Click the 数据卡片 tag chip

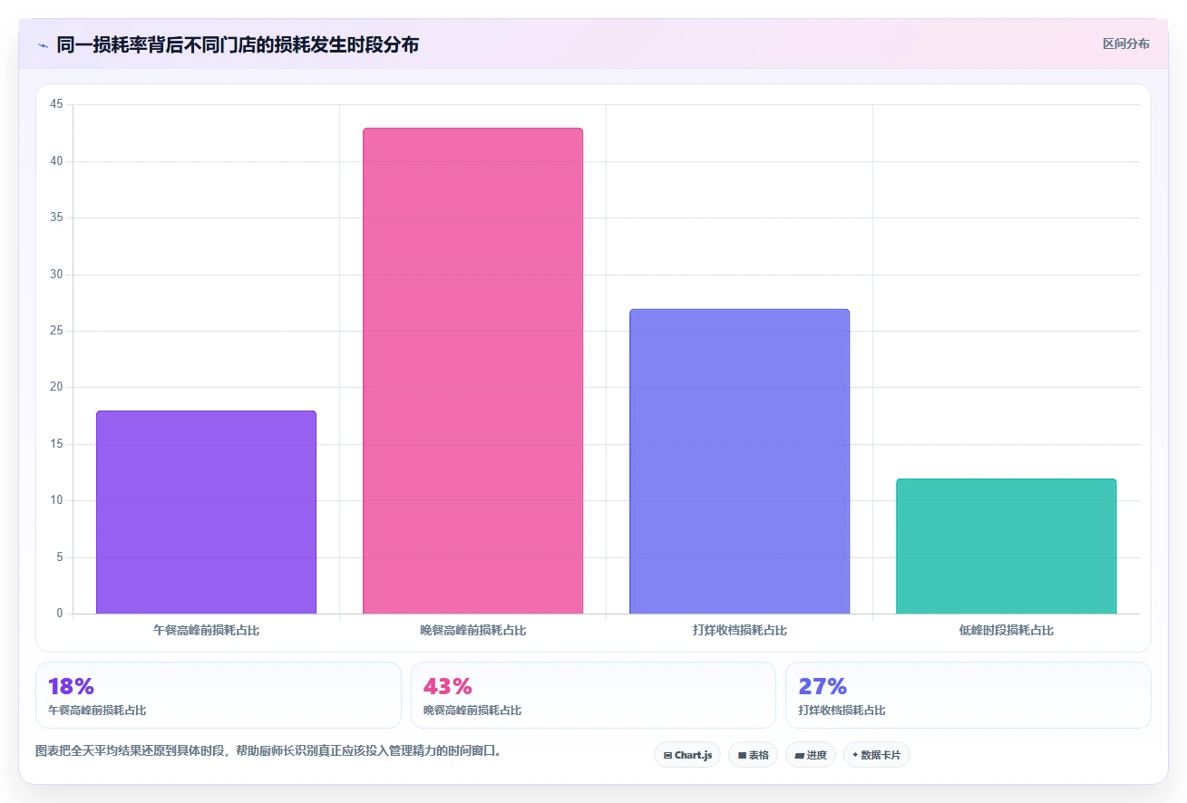876,755
